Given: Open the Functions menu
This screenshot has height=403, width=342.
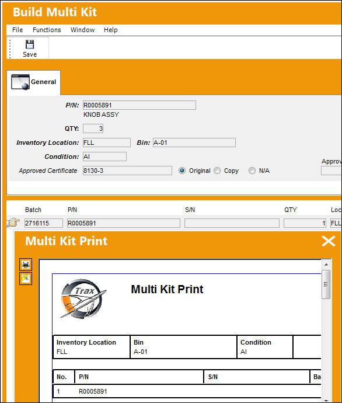Looking at the screenshot, I should click(x=47, y=30).
